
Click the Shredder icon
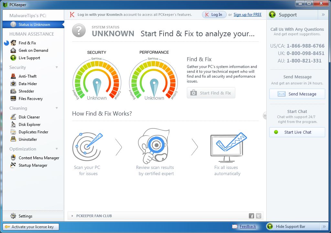coord(13,91)
